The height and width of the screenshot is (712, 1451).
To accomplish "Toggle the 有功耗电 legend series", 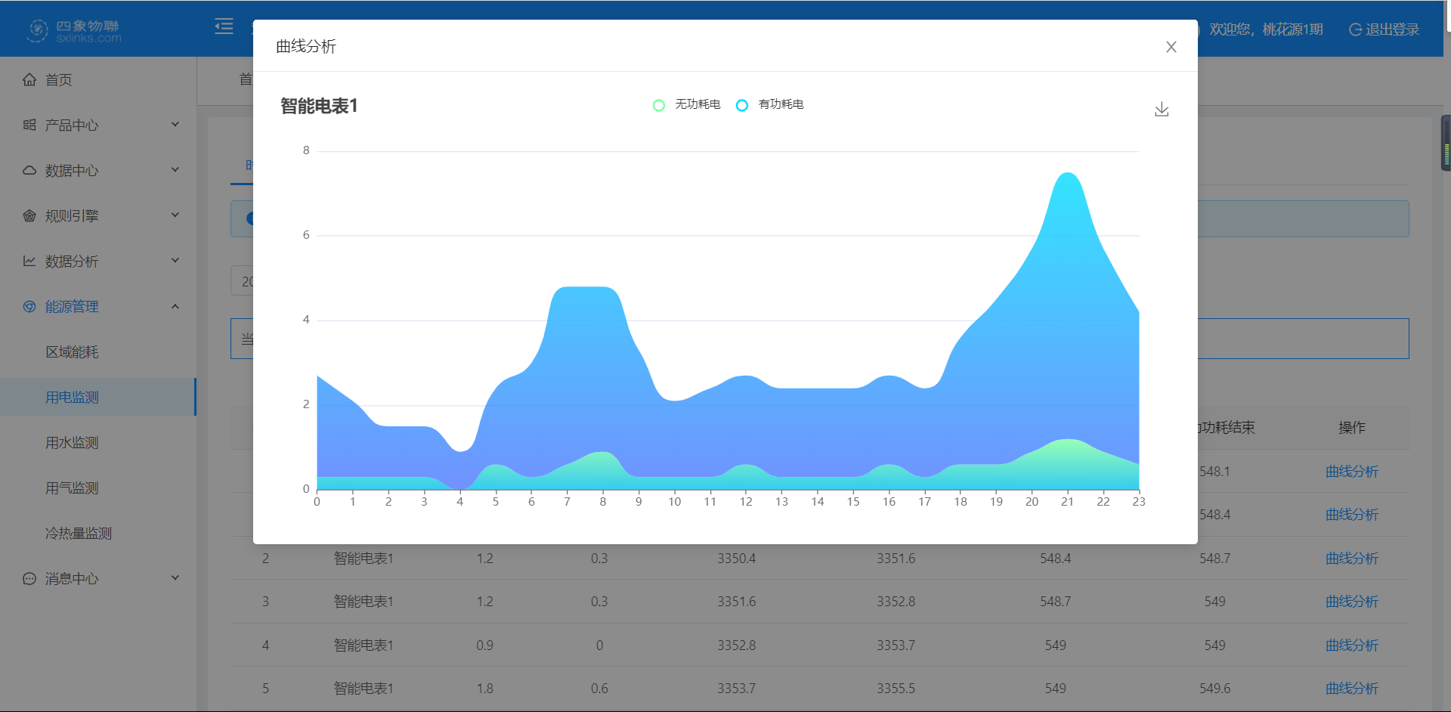I will pos(769,104).
